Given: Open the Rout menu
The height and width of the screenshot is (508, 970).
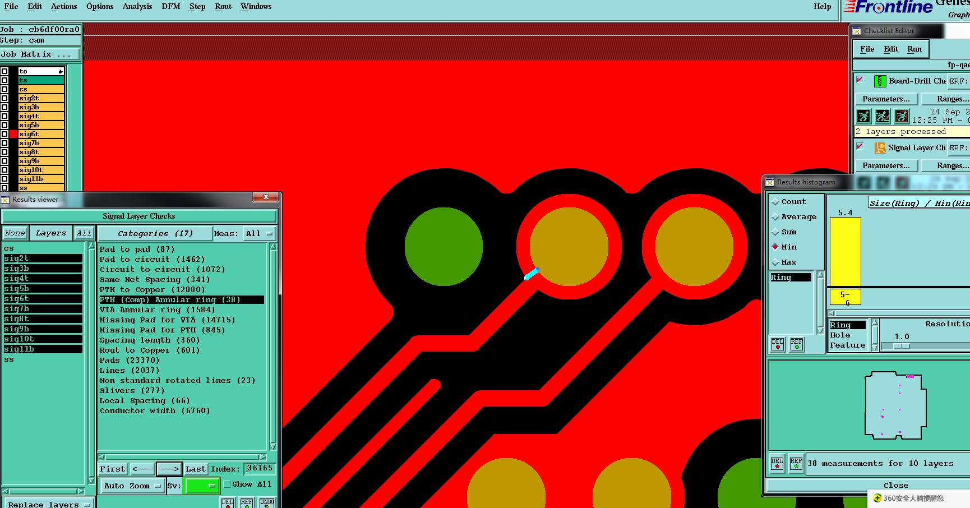Looking at the screenshot, I should [223, 7].
